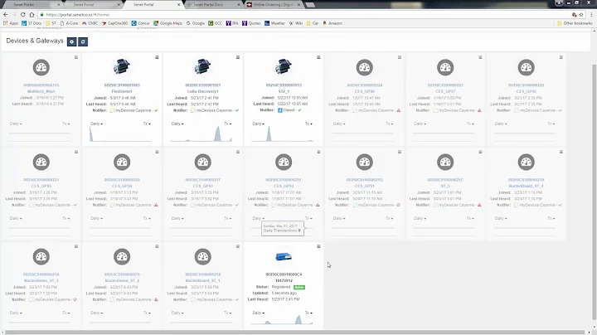Screen dimensions: 597x335
Task: Click Dweet notifier icon on ST2_1 card
Action: click(x=280, y=110)
